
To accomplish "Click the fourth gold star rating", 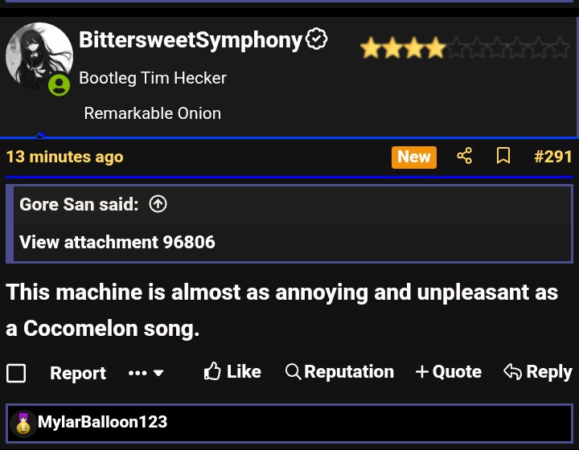I will click(435, 48).
